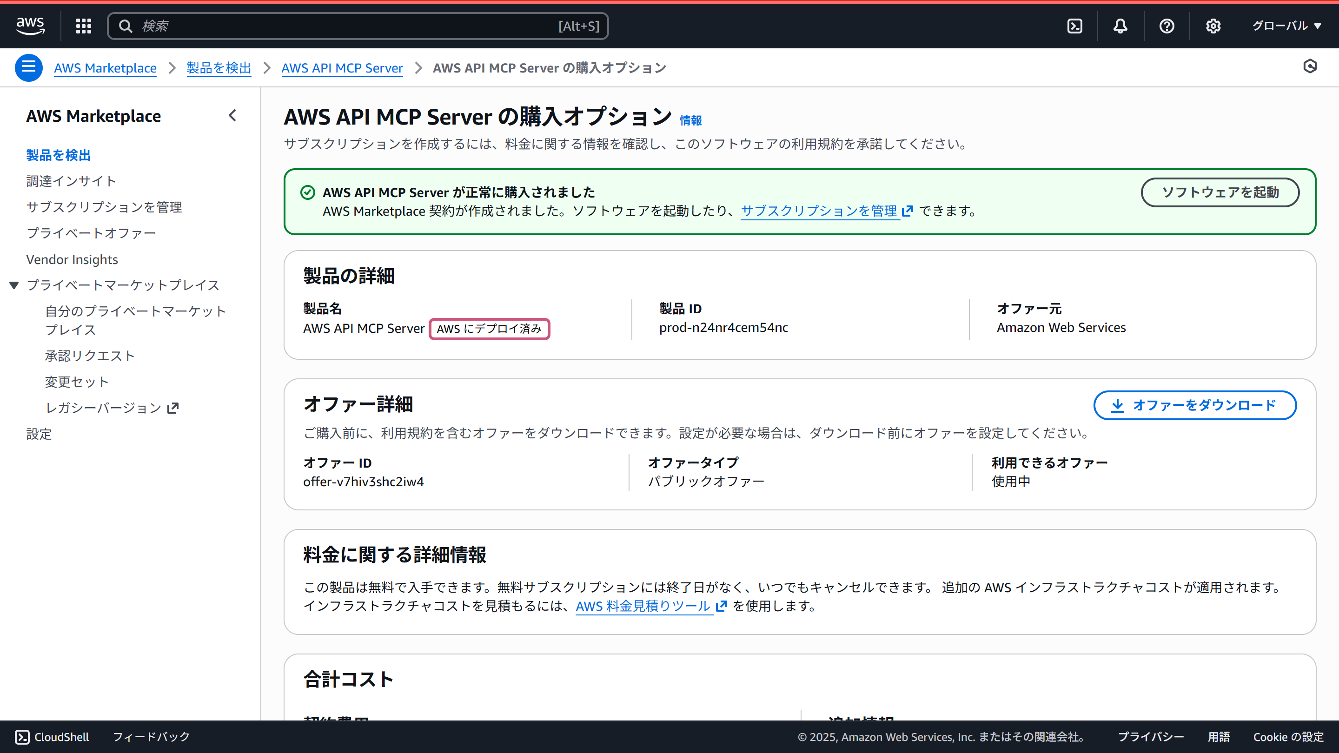Select サブスクリプションを管理 in the sidebar
Viewport: 1339px width, 753px height.
coord(103,206)
